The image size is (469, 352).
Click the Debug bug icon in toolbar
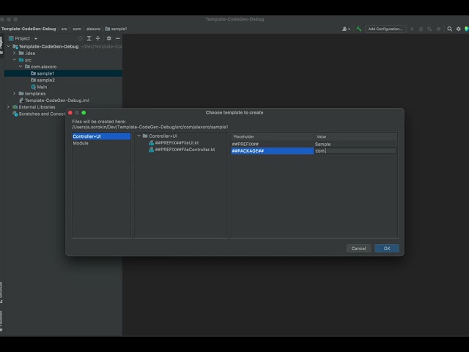pyautogui.click(x=421, y=29)
